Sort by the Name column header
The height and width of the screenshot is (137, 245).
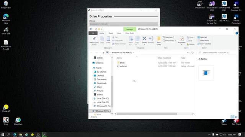(119, 58)
